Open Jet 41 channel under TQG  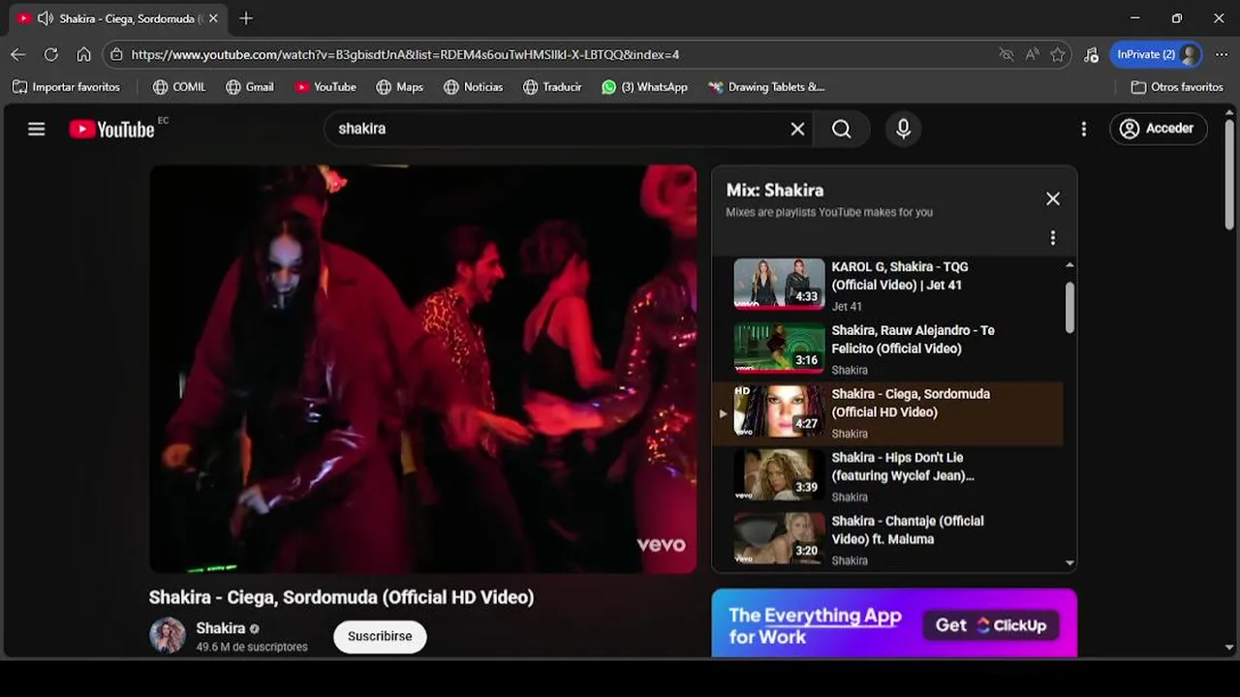click(x=847, y=306)
